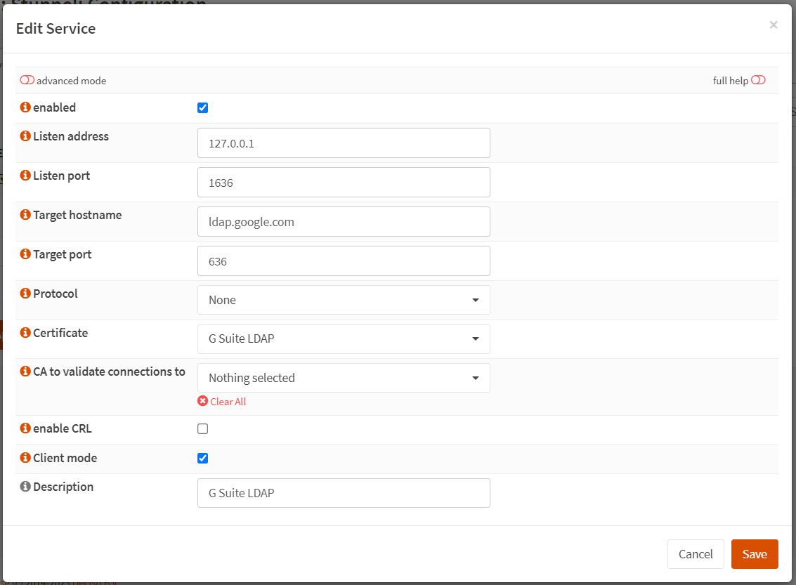Click the Target port field with 636

(x=344, y=261)
